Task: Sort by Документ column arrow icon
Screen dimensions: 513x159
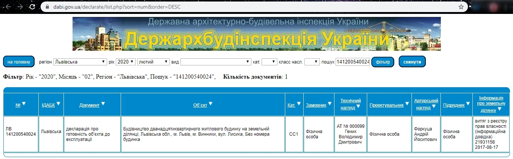Action: coord(103,104)
